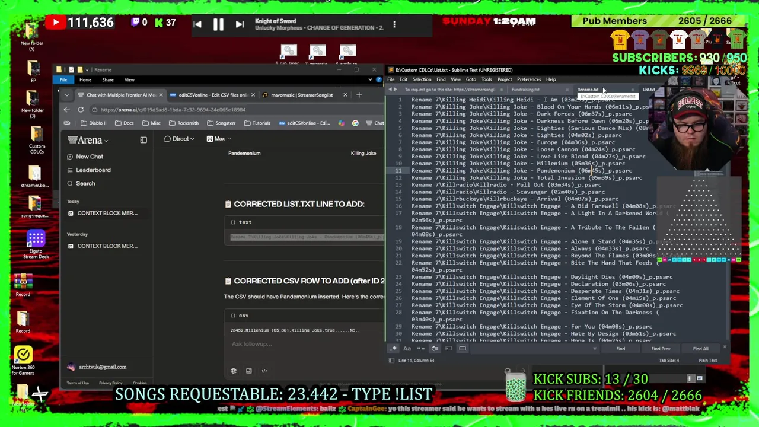Screen dimensions: 759x427
Task: Open the Plain Text syntax selector
Action: click(x=707, y=360)
